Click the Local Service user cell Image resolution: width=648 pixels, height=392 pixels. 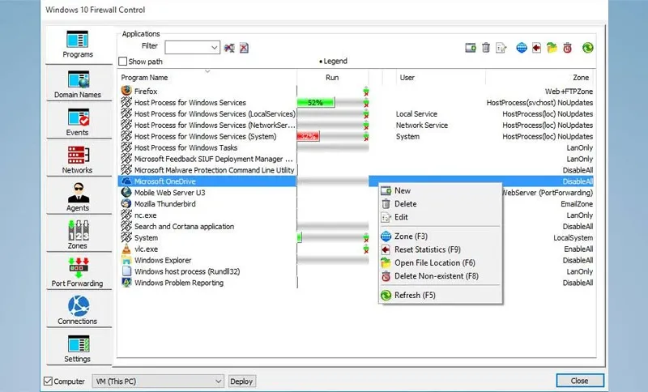[416, 114]
